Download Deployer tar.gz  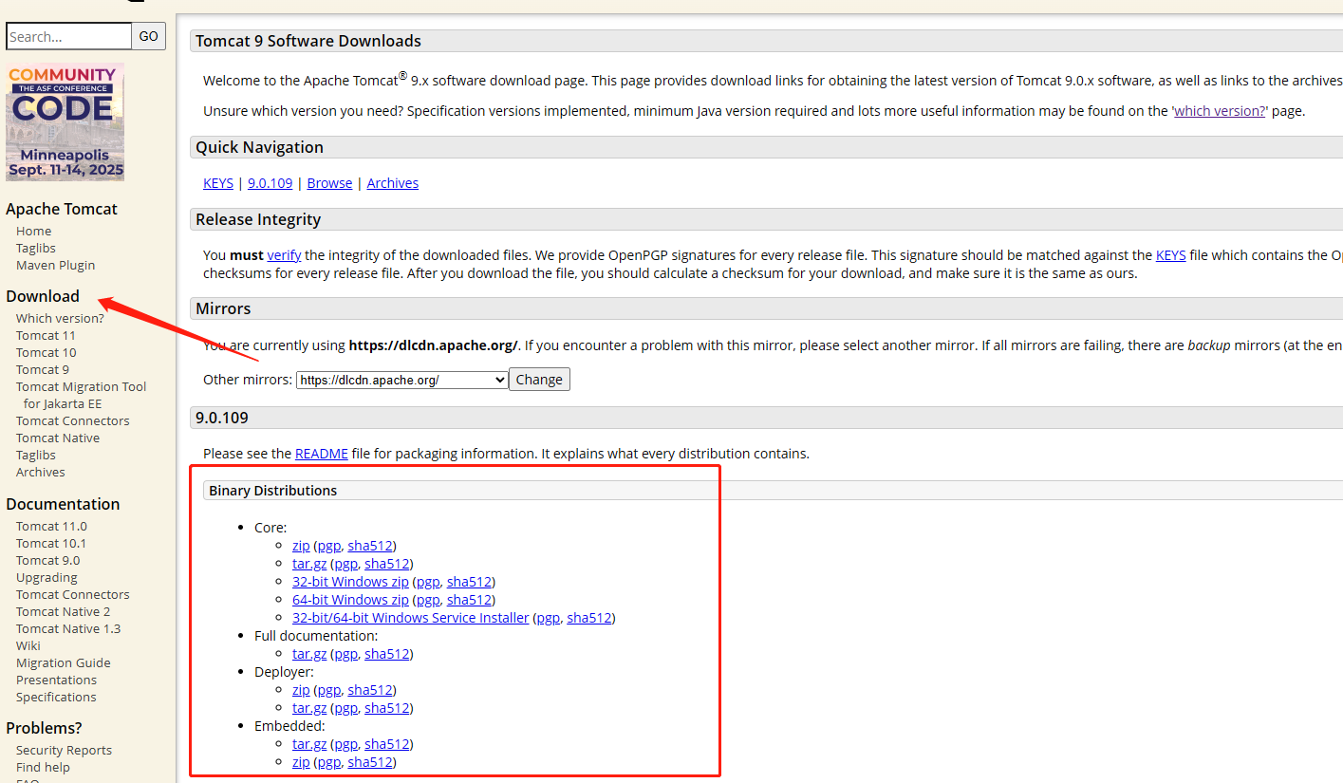(309, 708)
